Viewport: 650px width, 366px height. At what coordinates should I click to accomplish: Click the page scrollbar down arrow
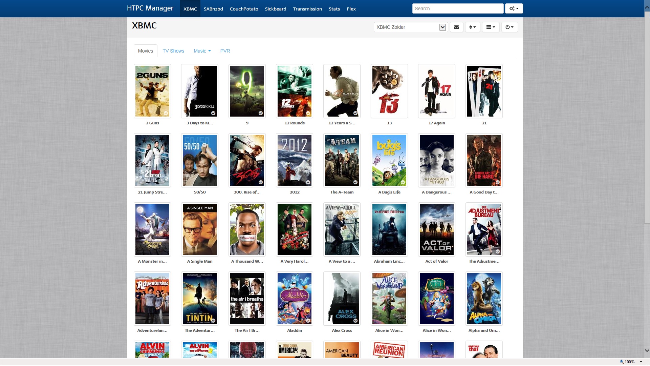point(647,351)
